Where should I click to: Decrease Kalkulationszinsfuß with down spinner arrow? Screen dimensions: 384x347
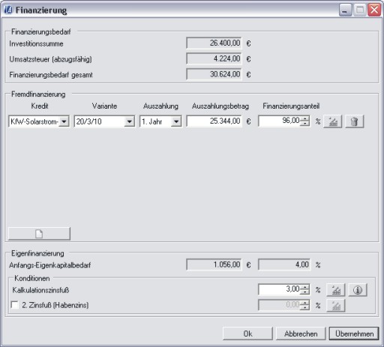coord(304,292)
